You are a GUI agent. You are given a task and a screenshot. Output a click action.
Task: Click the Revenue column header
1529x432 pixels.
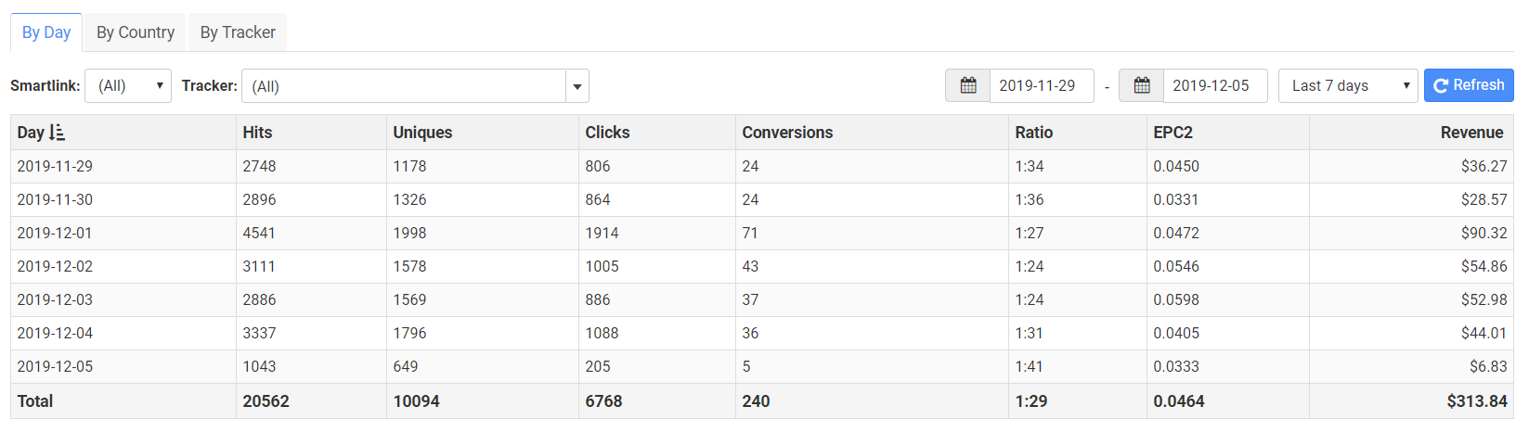1471,133
